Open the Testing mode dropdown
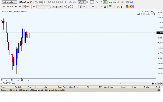Screen dimensions: 163x102 coord(9,2)
